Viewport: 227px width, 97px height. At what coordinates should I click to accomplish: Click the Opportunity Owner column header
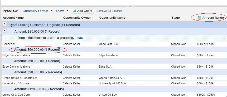(x=77, y=18)
